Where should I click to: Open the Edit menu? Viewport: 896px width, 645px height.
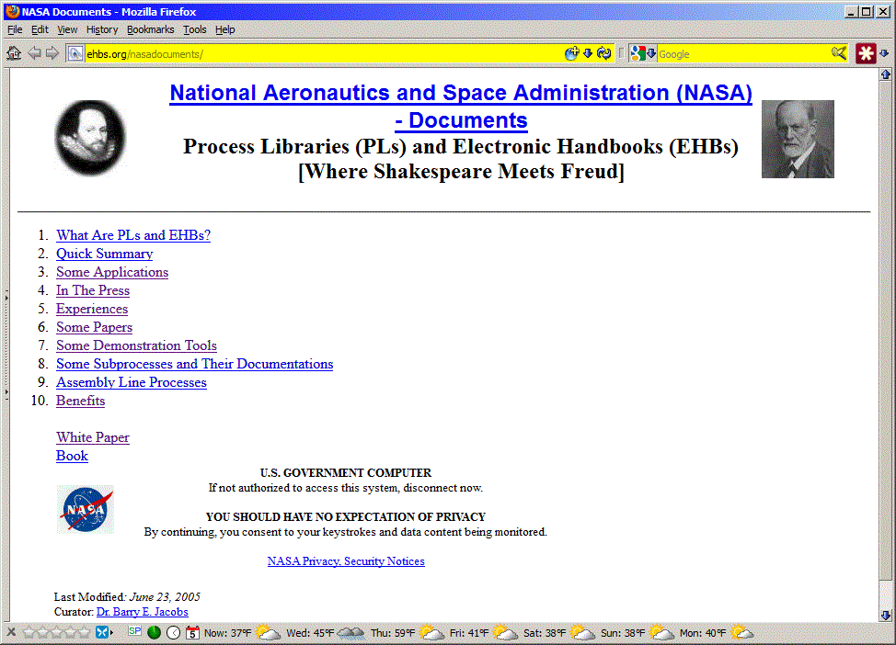coord(40,29)
